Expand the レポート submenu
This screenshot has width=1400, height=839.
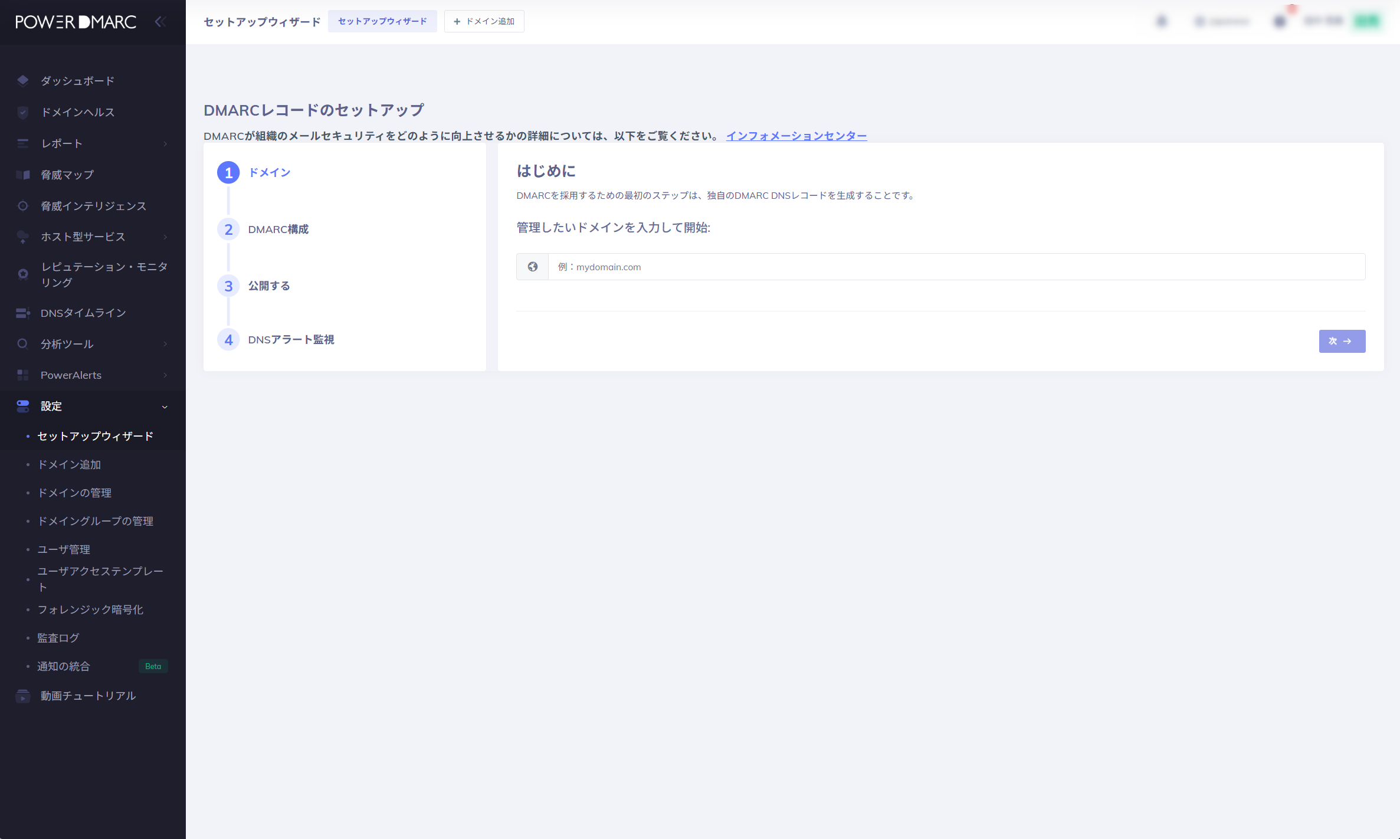165,143
